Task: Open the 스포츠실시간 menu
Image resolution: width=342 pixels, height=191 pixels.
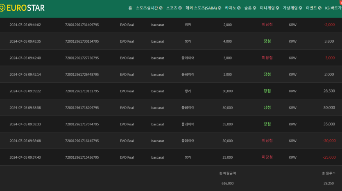Action: (x=147, y=8)
